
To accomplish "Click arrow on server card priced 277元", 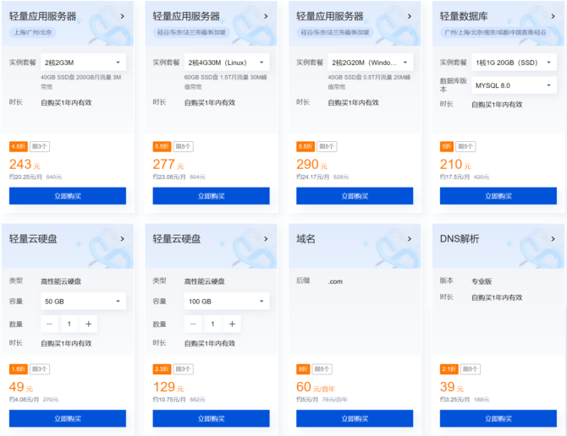I will click(267, 16).
